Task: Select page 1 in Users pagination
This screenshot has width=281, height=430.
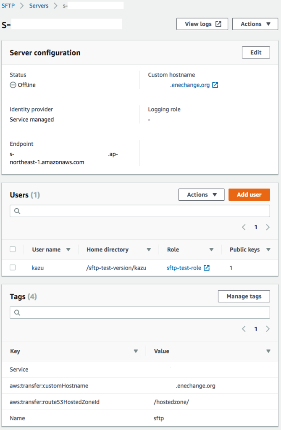Action: (256, 227)
